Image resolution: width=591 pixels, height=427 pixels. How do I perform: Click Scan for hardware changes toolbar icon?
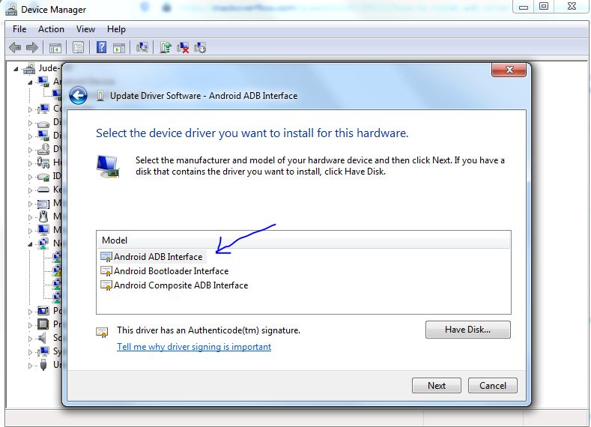142,47
